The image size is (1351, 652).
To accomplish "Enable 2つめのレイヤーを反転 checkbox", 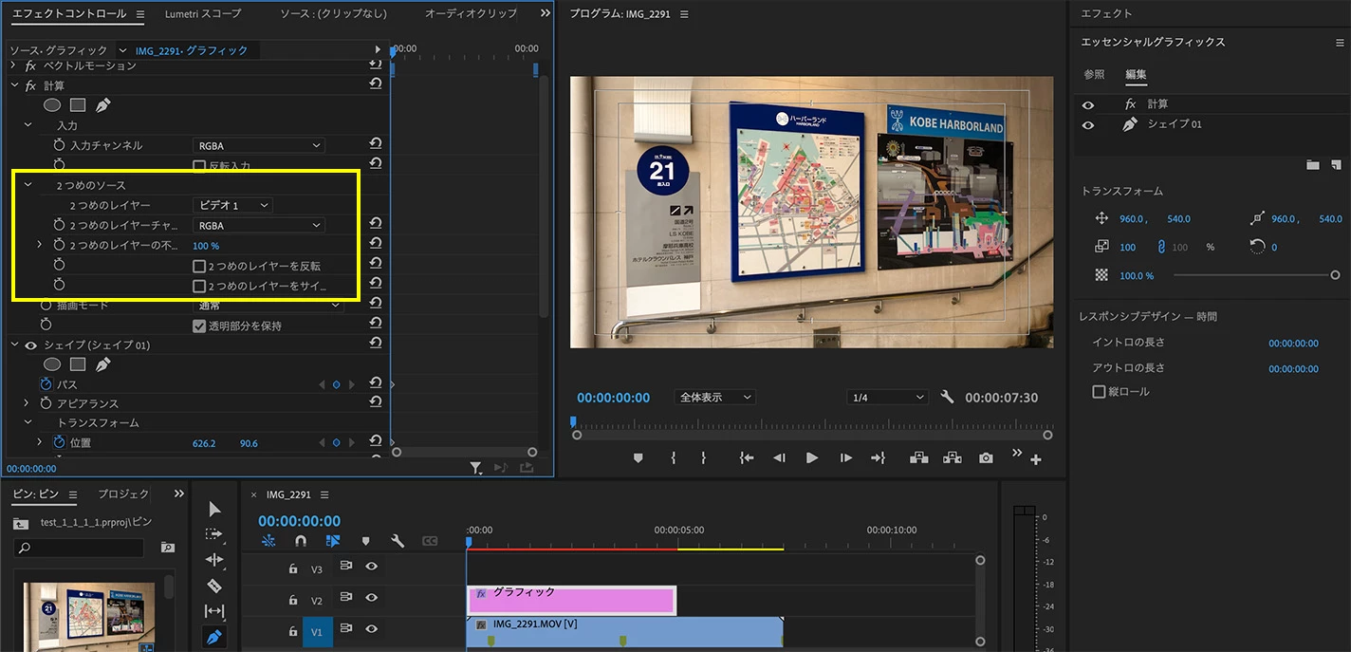I will tap(199, 267).
